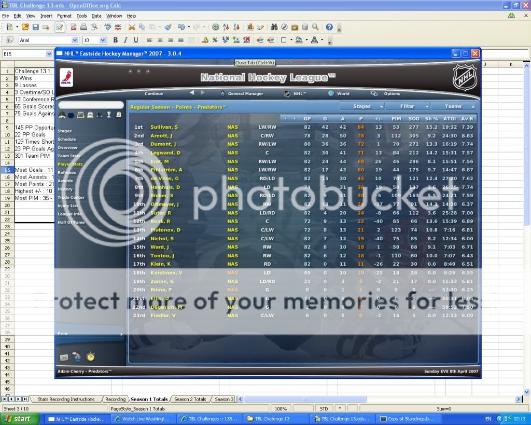Click the Background Color paint icon

(299, 40)
